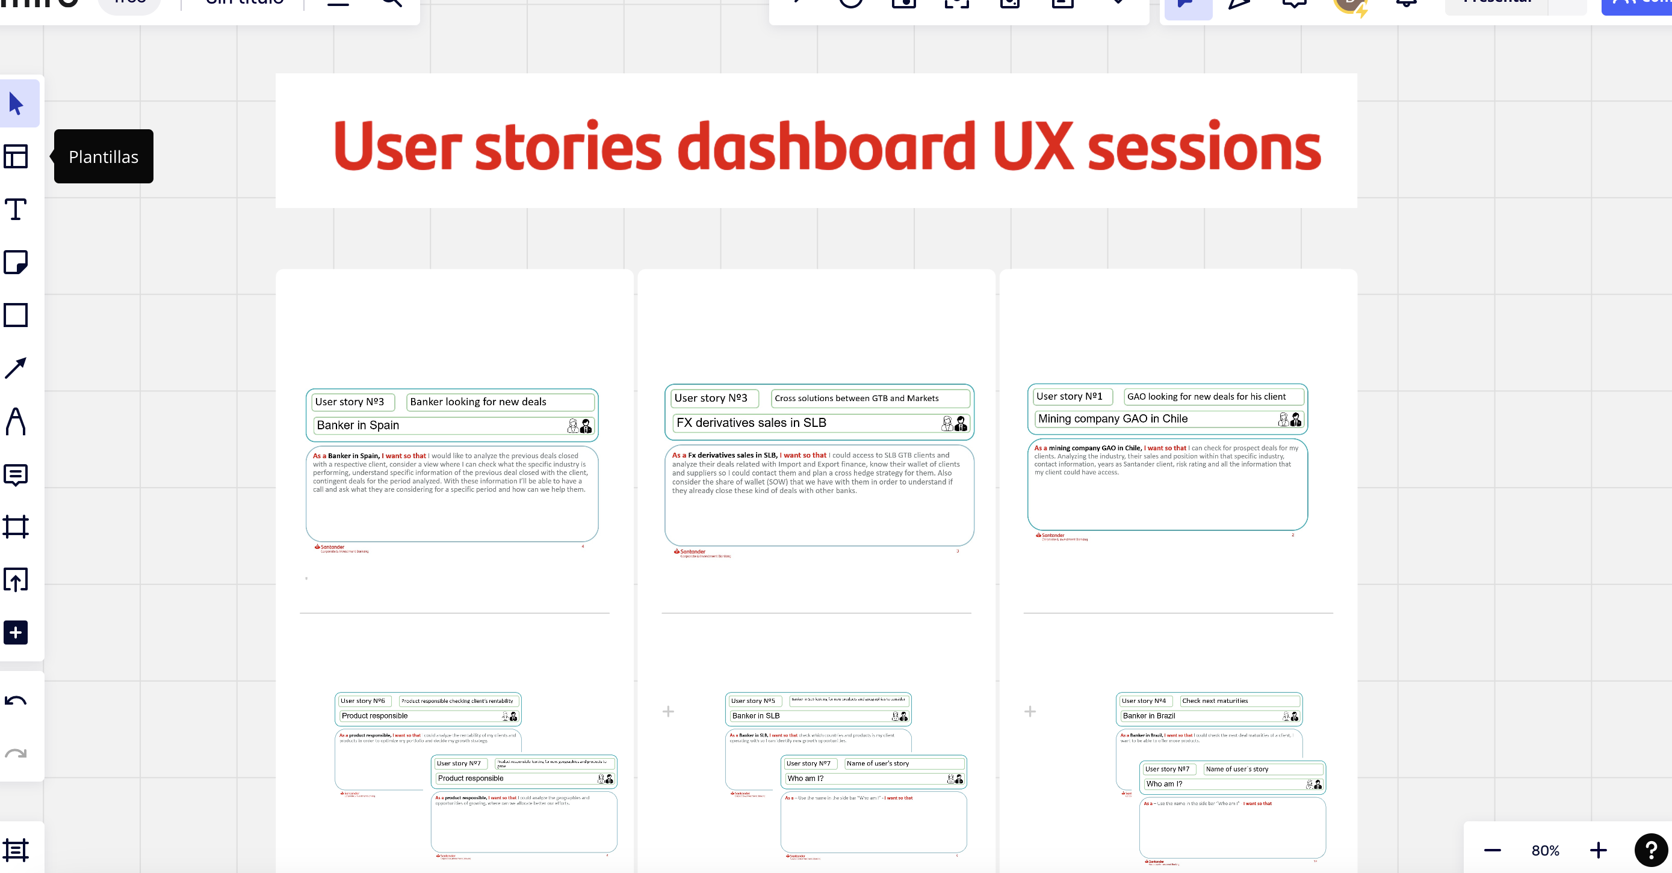This screenshot has height=873, width=1672.
Task: Click the persona icons beside 'Banker in Spain'
Action: click(580, 426)
